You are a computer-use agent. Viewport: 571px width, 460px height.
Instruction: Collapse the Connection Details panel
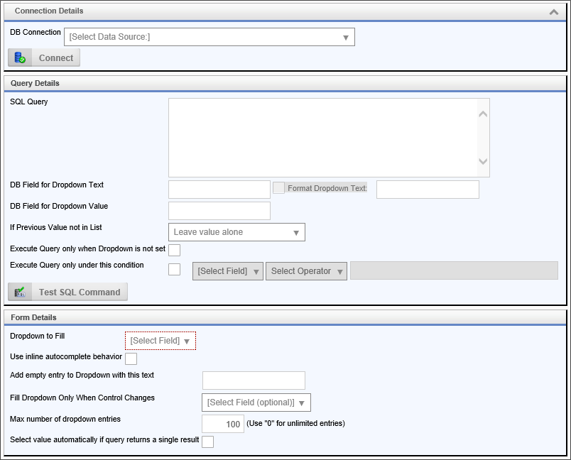tap(553, 11)
